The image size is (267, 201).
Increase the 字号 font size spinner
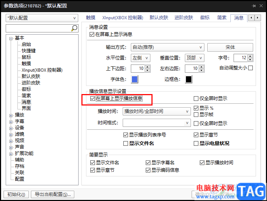(x=250, y=56)
